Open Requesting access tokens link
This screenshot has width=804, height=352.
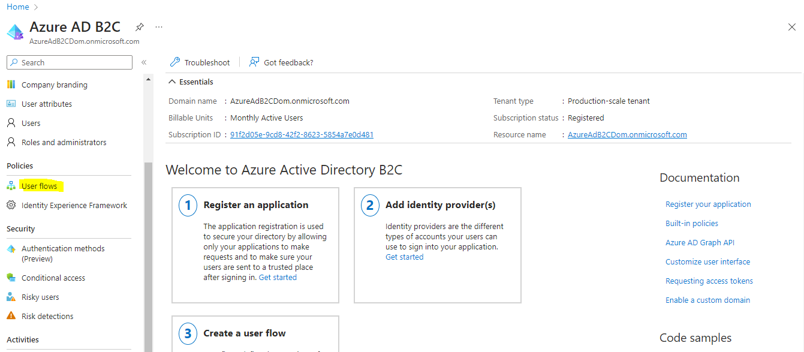(x=709, y=281)
